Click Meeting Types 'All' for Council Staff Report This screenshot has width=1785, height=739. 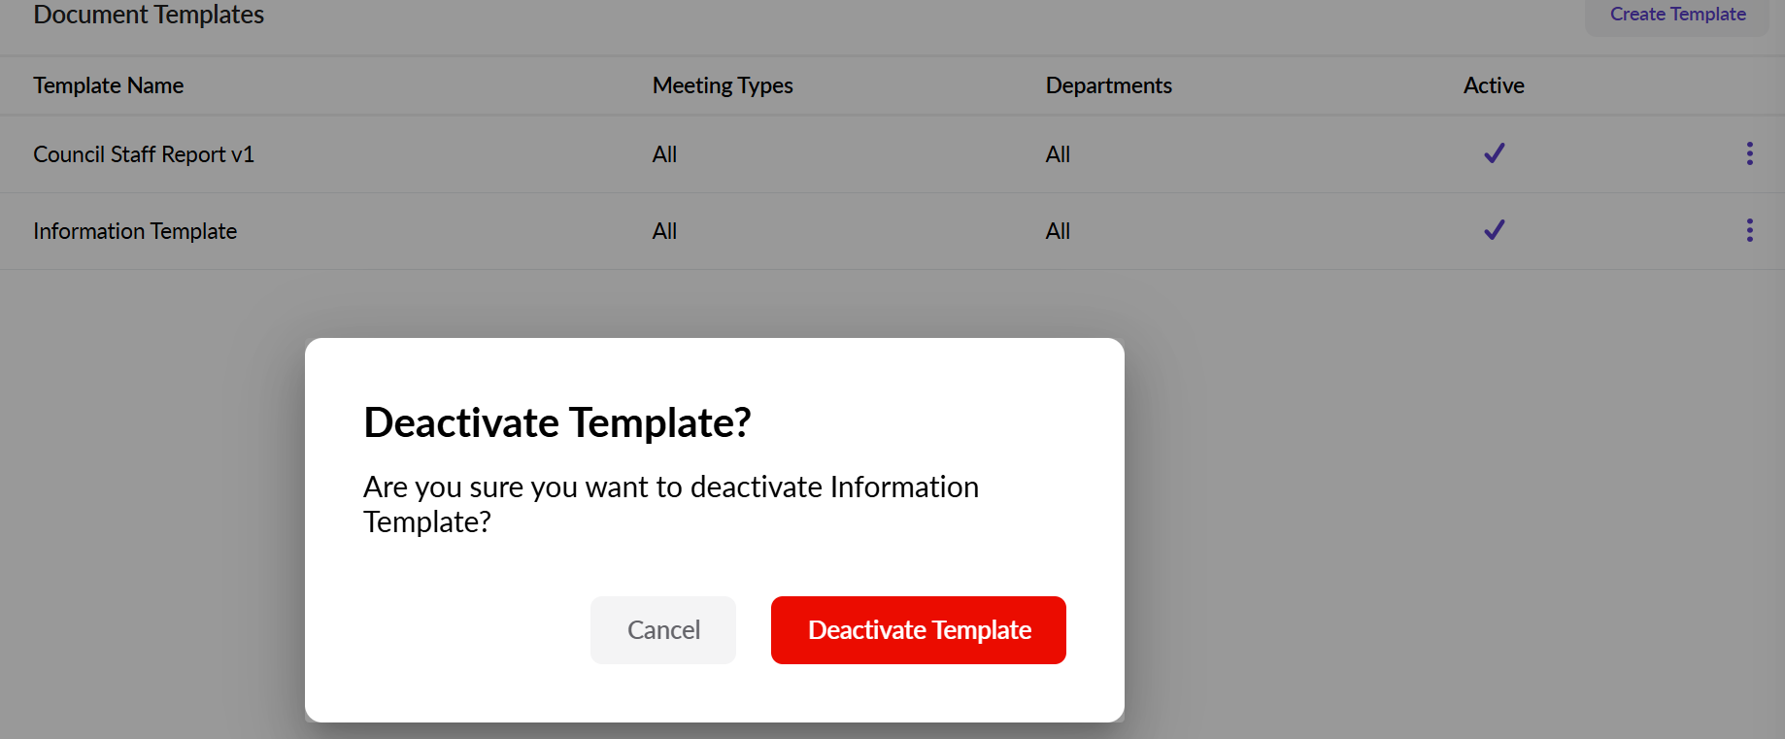point(664,154)
